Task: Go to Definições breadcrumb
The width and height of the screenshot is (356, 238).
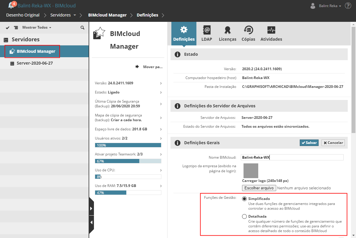Action: 147,15
